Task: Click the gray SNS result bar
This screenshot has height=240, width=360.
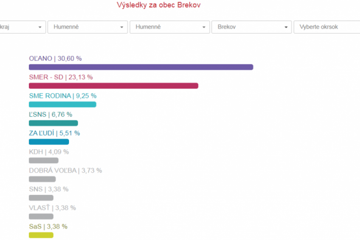Action: (41, 198)
